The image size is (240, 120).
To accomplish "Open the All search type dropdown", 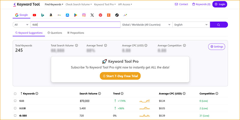I will click(x=22, y=25).
